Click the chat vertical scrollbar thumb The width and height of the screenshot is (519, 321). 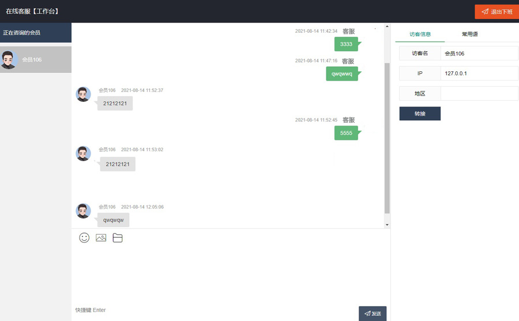387,138
